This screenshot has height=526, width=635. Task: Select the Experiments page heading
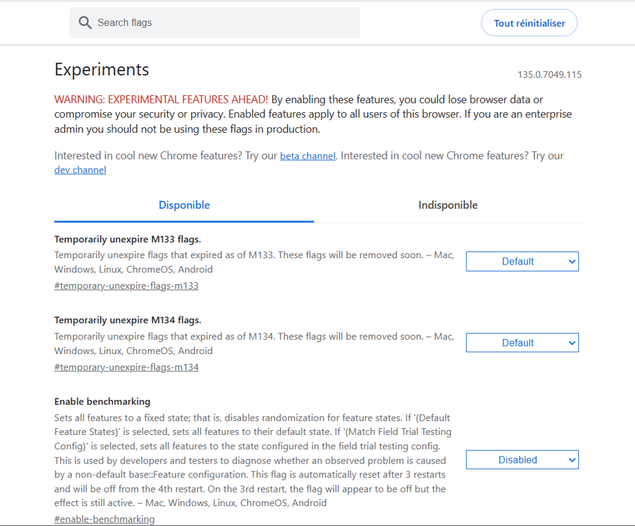click(x=101, y=69)
